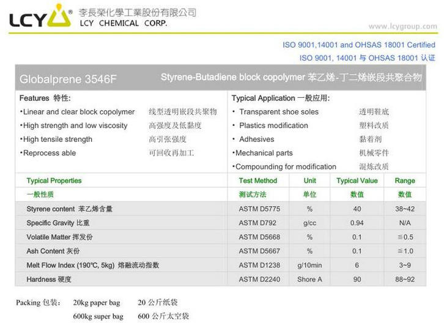Click the 600kg super bag packing text
The image size is (444, 323).
coord(98,316)
